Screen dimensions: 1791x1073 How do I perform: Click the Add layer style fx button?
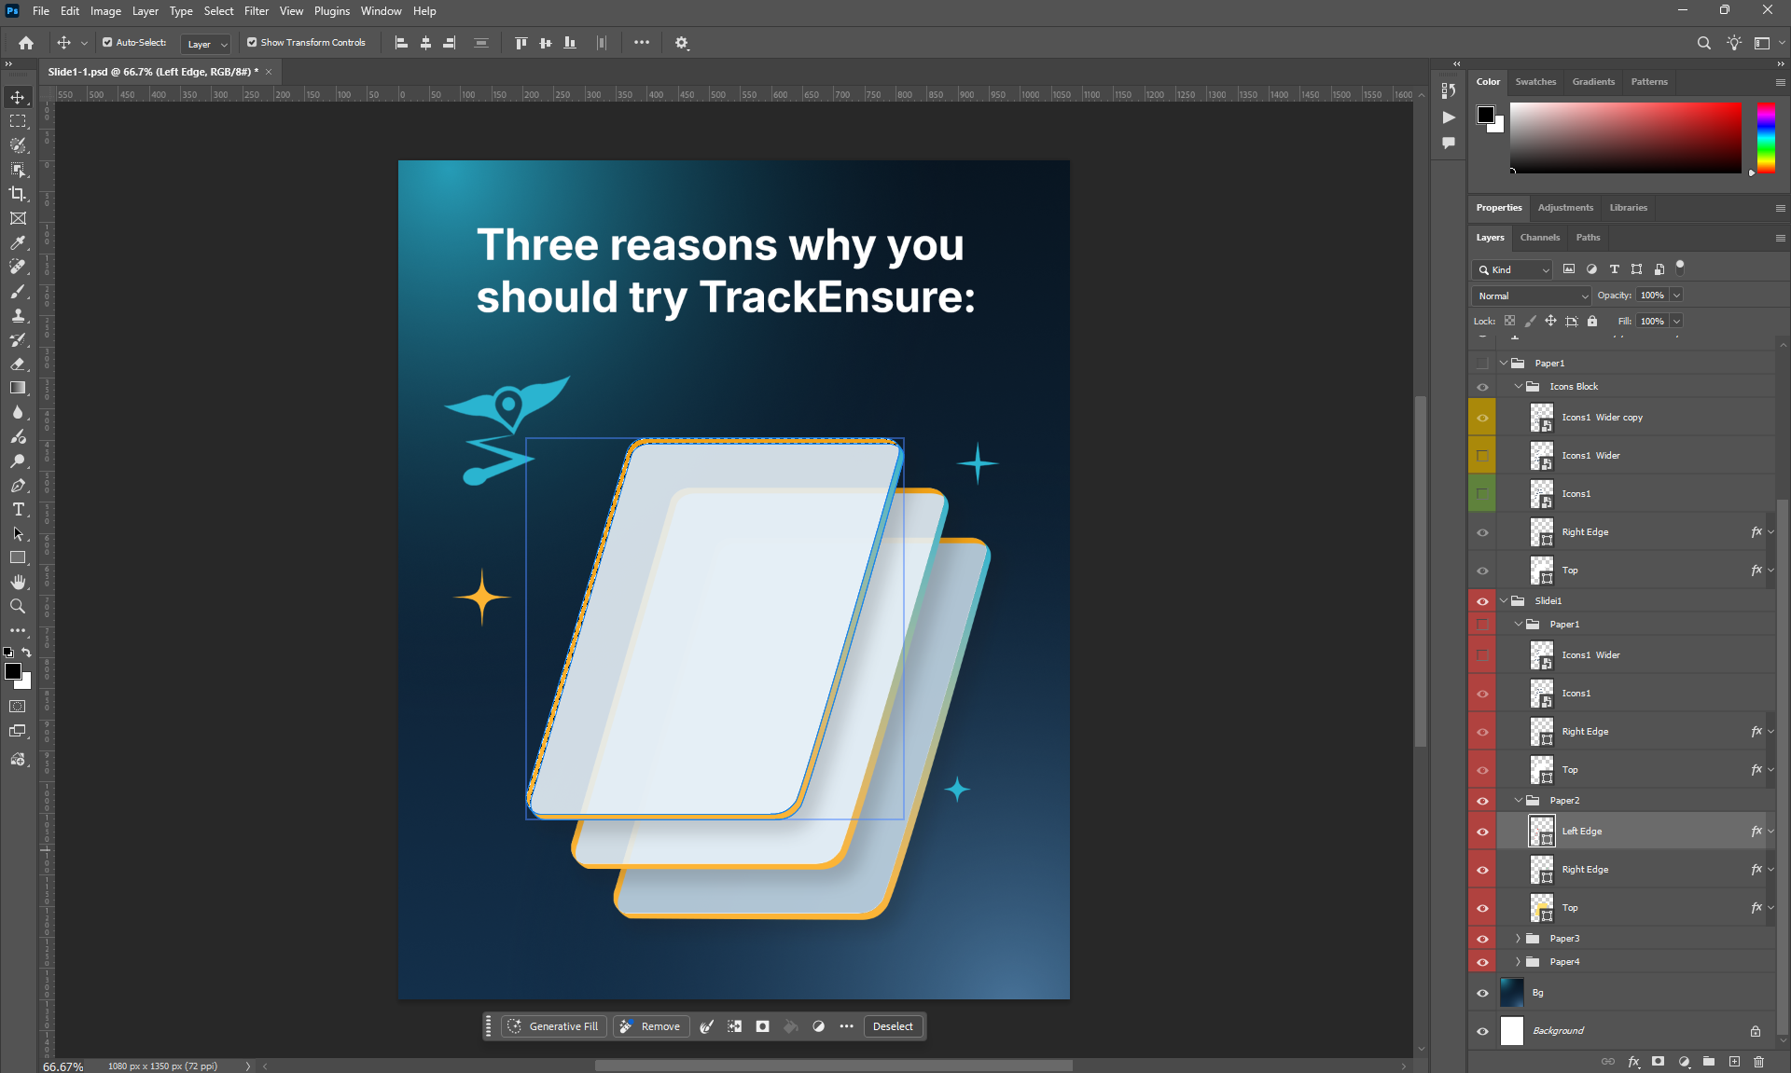click(1633, 1062)
